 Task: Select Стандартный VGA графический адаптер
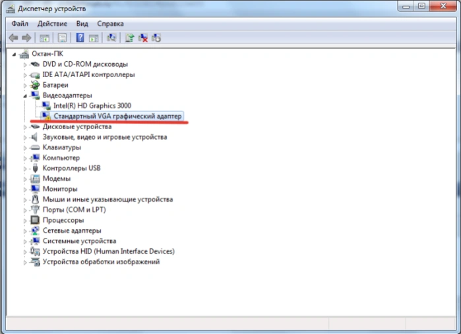[117, 116]
